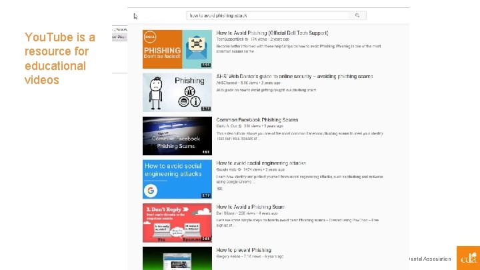Open the green 'How to prevent Phishing' thumbnail
This screenshot has height=270, width=480.
click(177, 259)
